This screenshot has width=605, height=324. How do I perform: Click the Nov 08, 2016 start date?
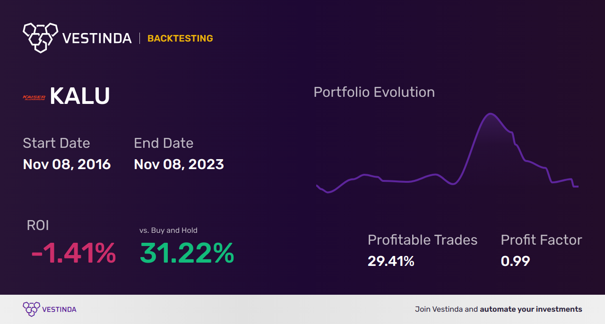[x=67, y=164]
